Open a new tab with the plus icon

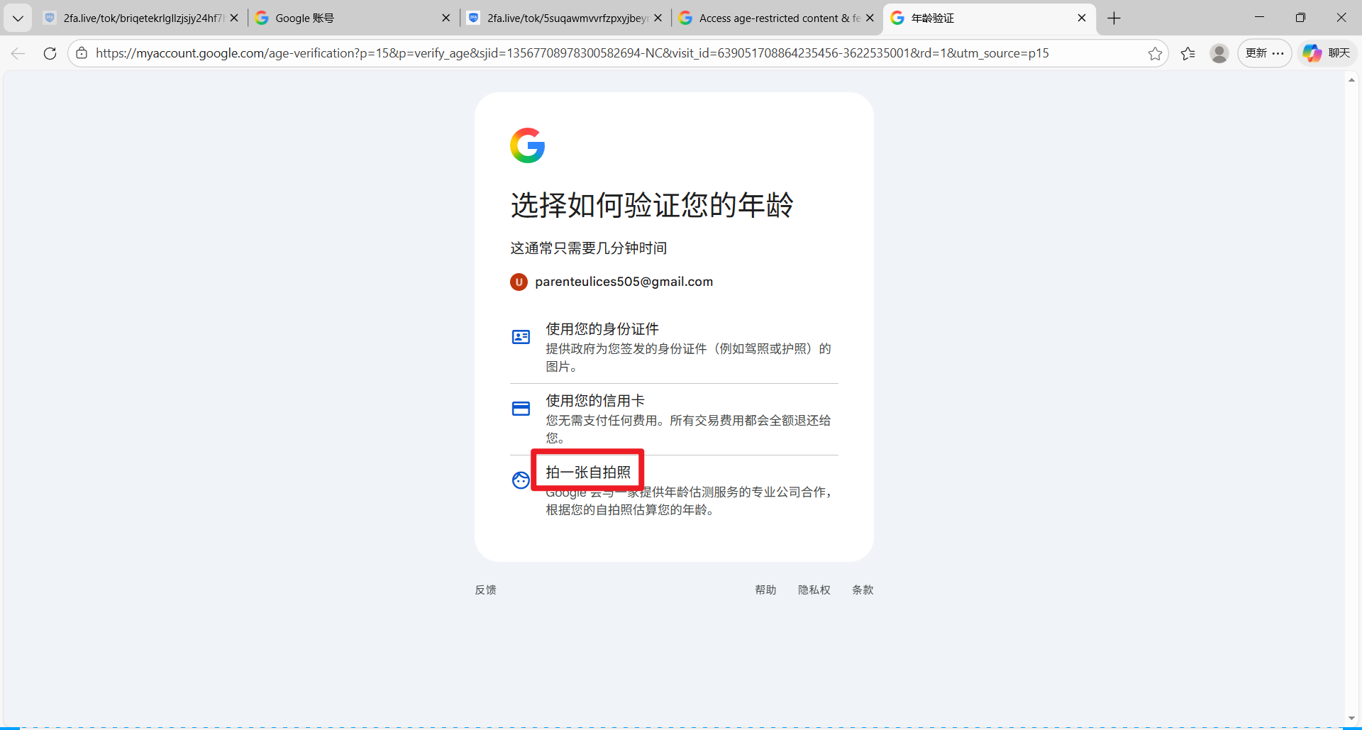(1113, 18)
